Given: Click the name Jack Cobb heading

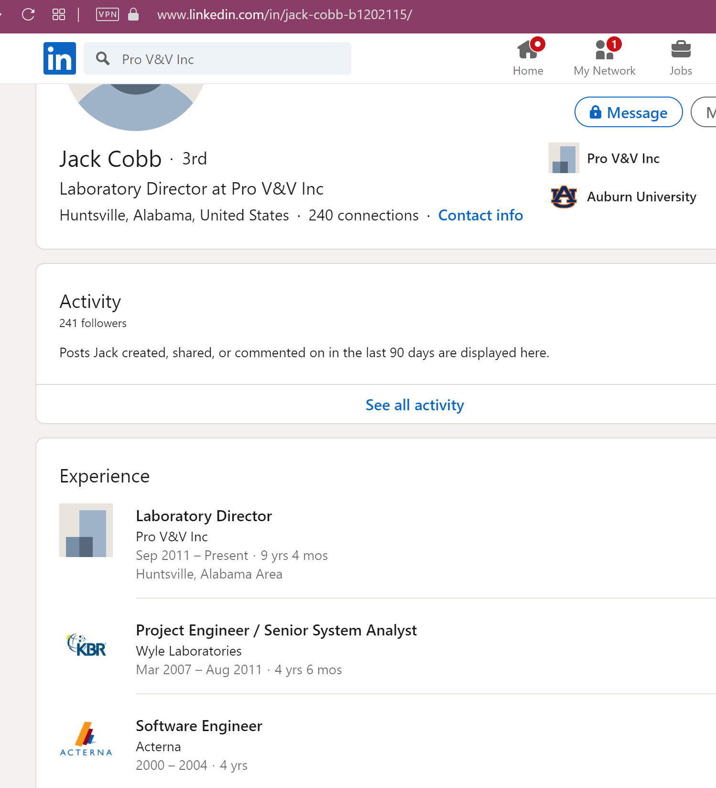Looking at the screenshot, I should 110,159.
